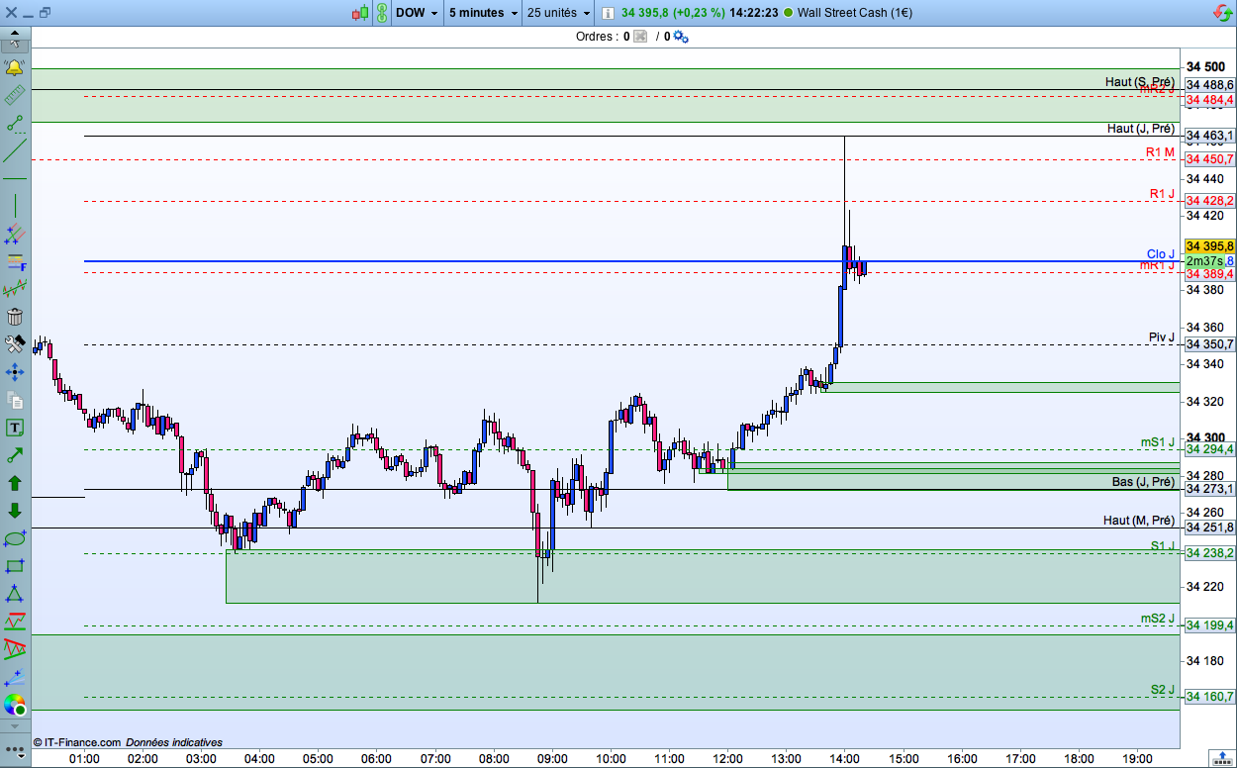Viewport: 1237px width, 768px height.
Task: Open the 25 unités dropdown
Action: [x=559, y=13]
